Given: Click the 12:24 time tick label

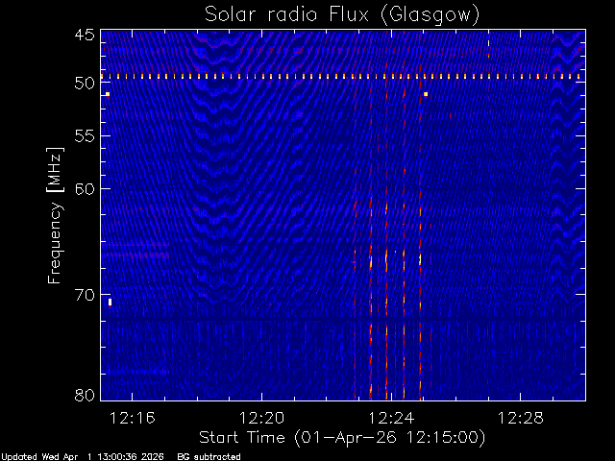Looking at the screenshot, I should click(x=391, y=419).
